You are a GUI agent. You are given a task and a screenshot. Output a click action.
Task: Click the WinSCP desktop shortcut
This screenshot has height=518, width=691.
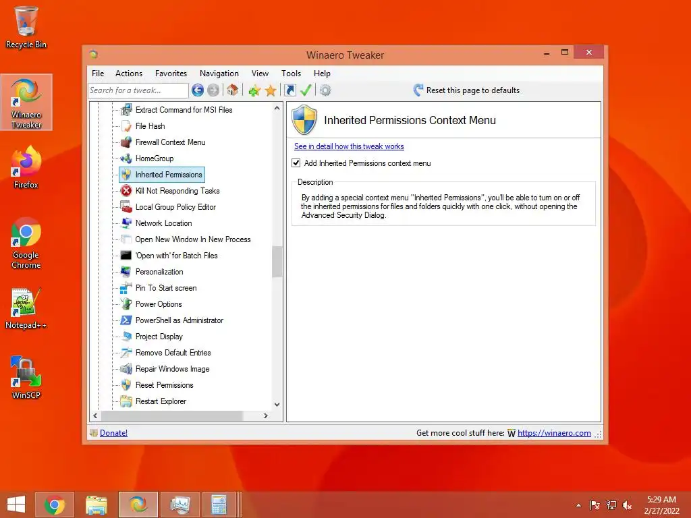[x=26, y=378]
